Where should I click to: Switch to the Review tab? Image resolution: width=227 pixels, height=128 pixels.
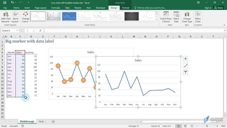pos(78,8)
